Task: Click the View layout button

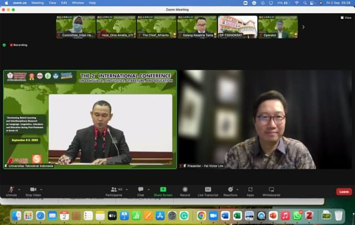Action: (347, 18)
